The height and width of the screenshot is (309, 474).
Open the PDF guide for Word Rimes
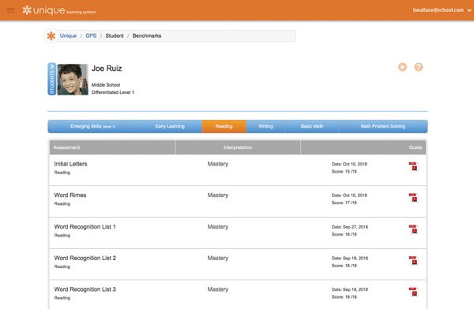tap(413, 198)
